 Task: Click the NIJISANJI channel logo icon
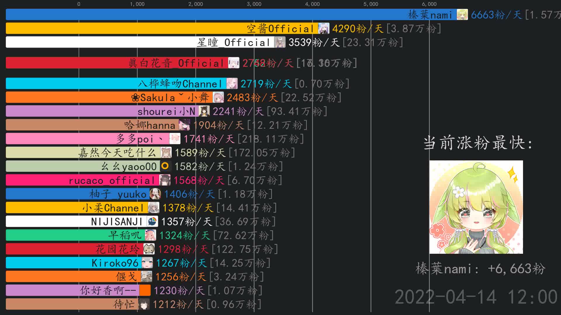pyautogui.click(x=153, y=221)
